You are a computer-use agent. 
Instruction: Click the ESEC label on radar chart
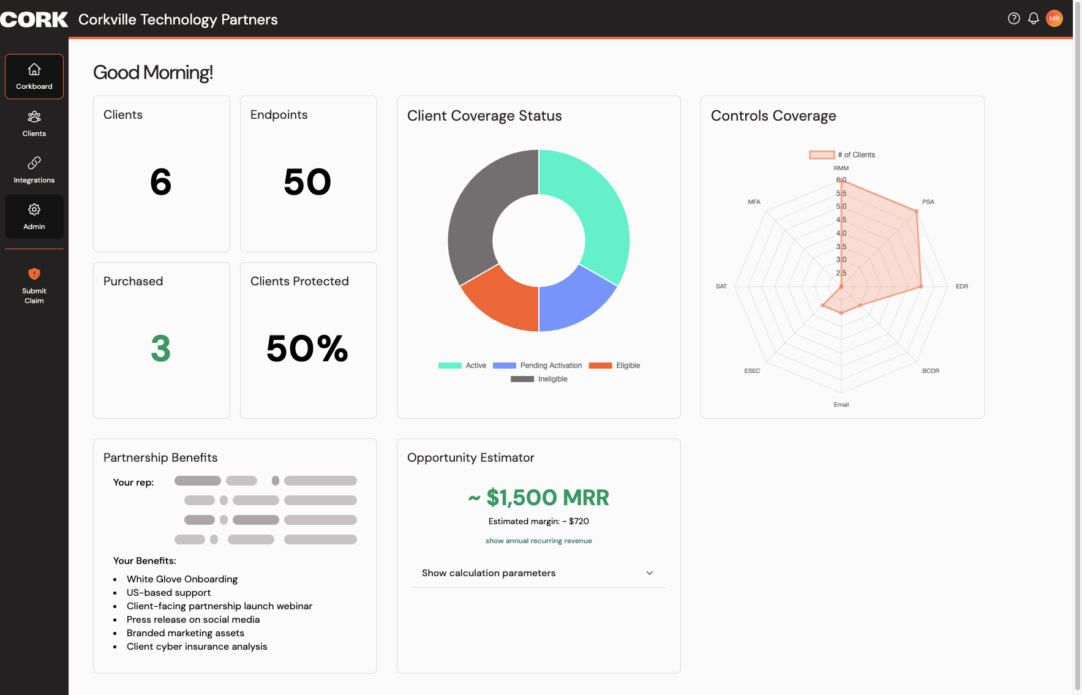pos(752,371)
